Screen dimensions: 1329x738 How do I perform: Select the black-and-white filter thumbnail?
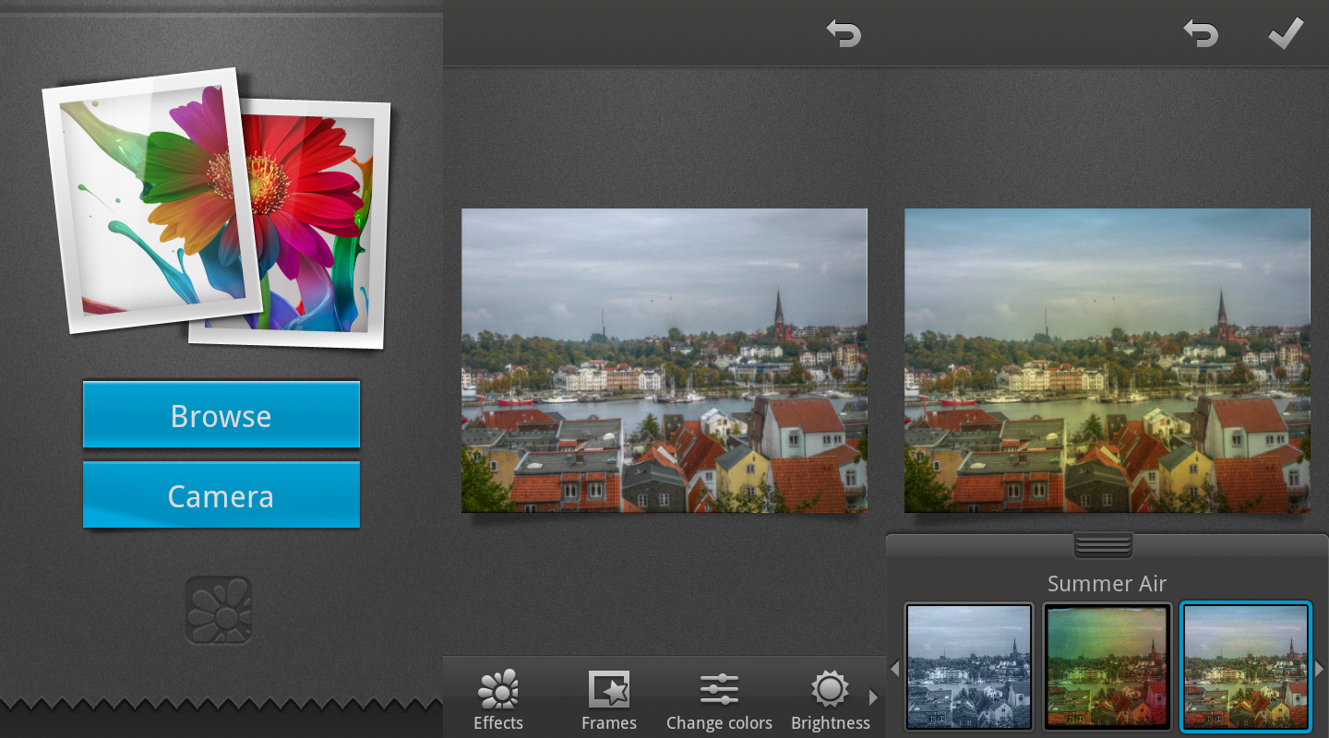969,666
